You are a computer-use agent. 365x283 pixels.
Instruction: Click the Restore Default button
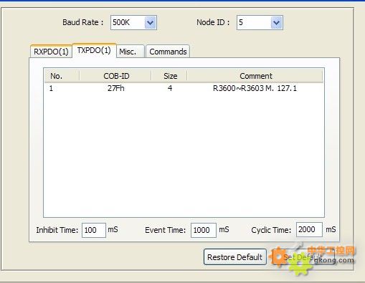click(235, 257)
